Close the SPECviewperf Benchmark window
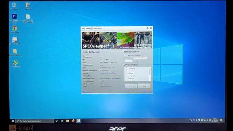This screenshot has height=131, width=233. 151,28
